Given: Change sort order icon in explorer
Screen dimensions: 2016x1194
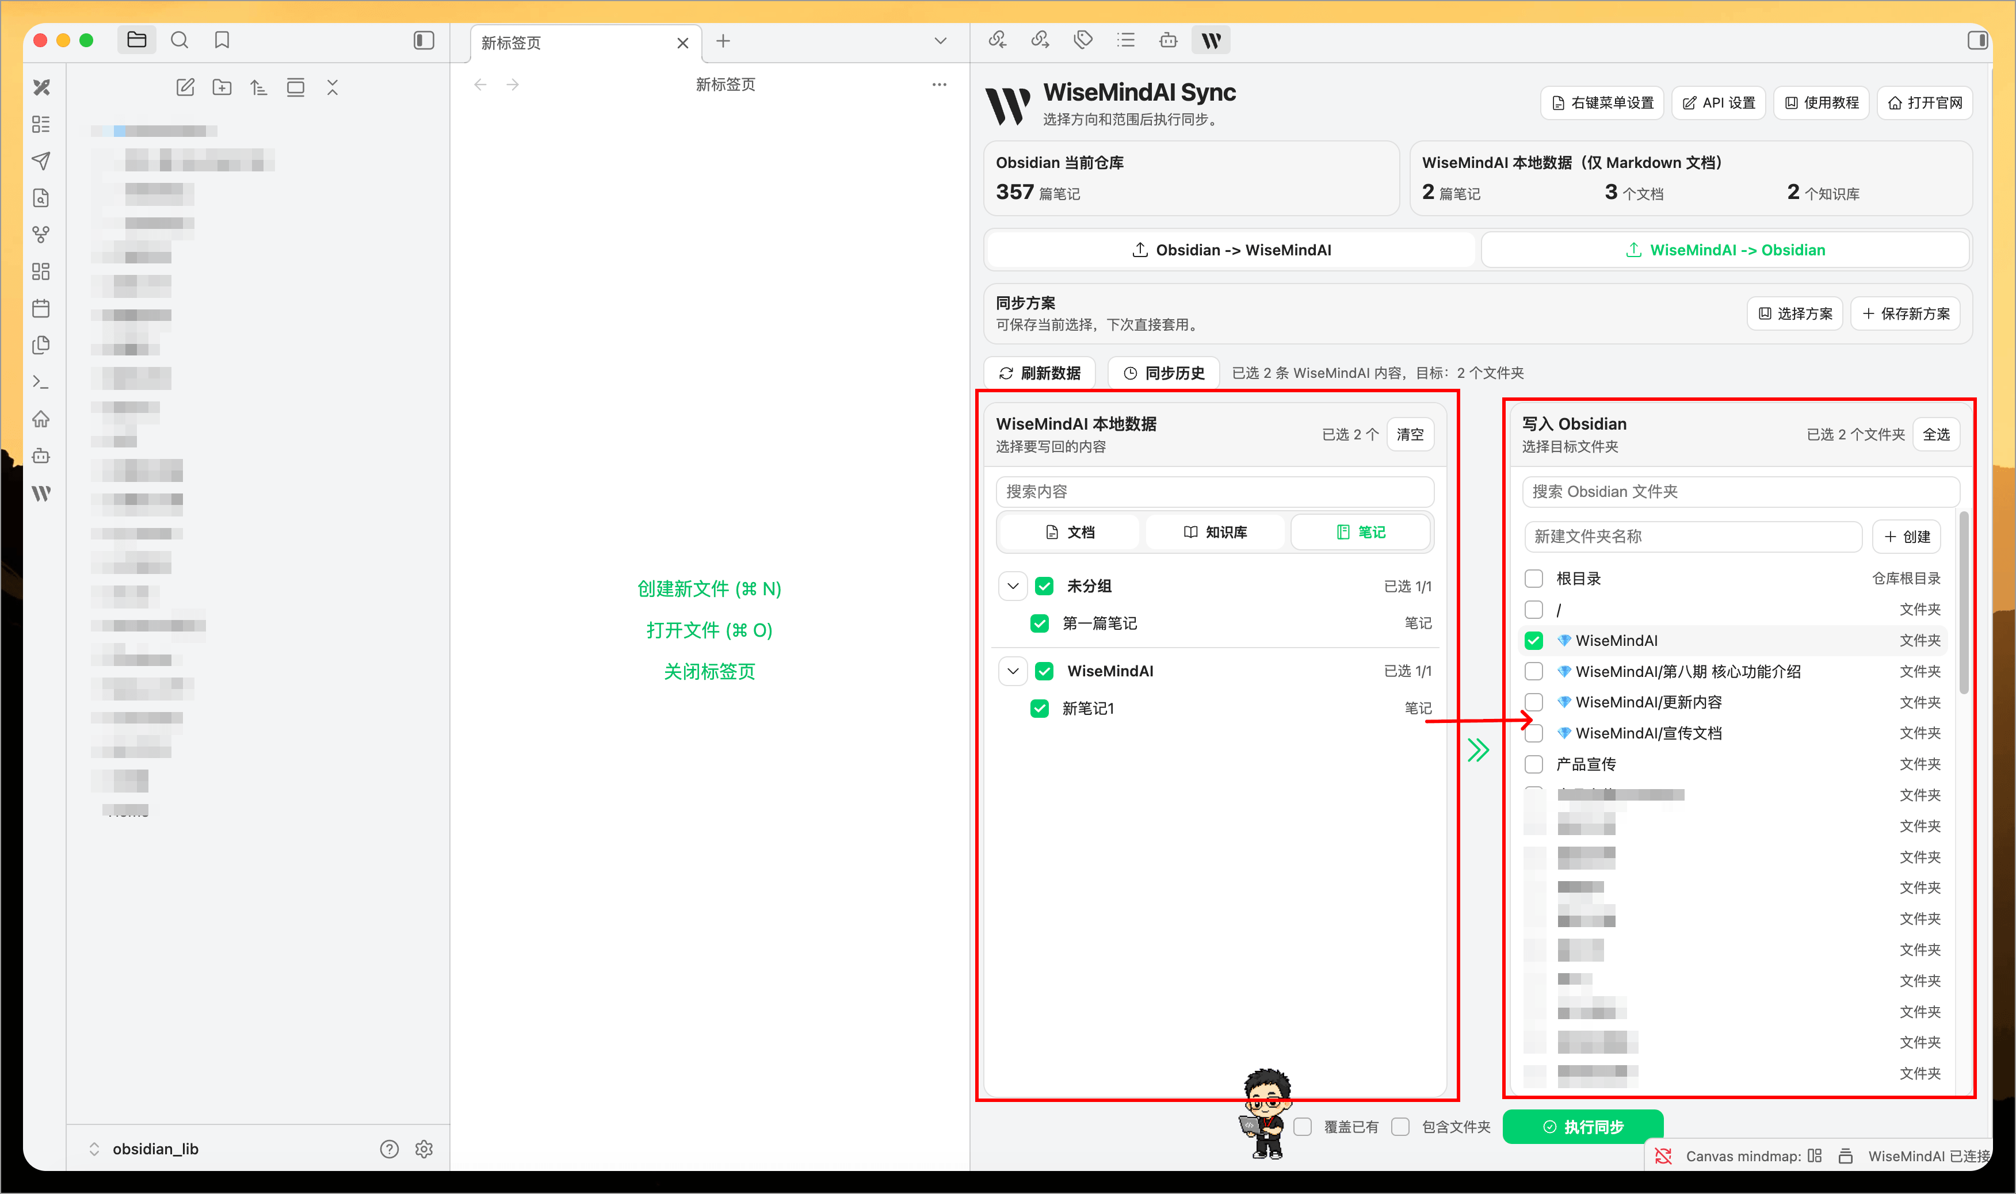Looking at the screenshot, I should click(x=258, y=87).
